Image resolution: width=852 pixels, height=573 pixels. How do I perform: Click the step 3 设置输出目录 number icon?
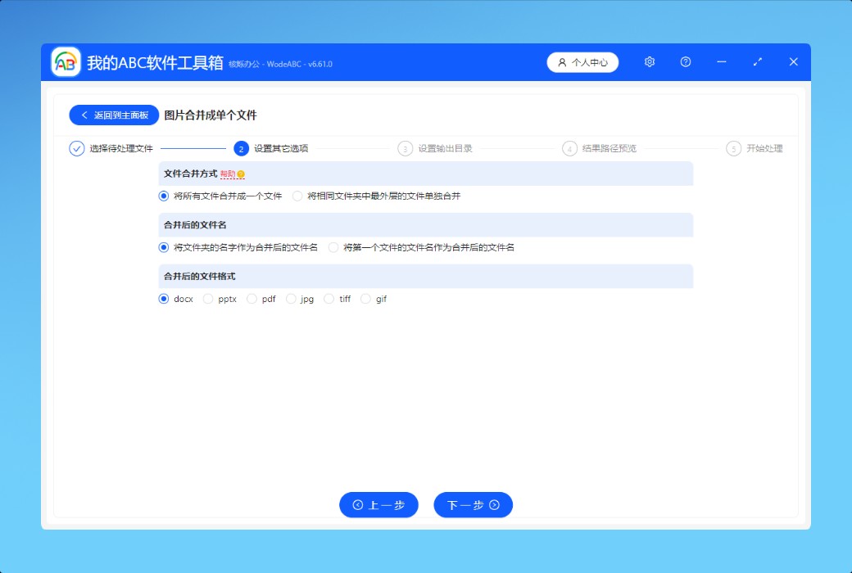tap(405, 148)
